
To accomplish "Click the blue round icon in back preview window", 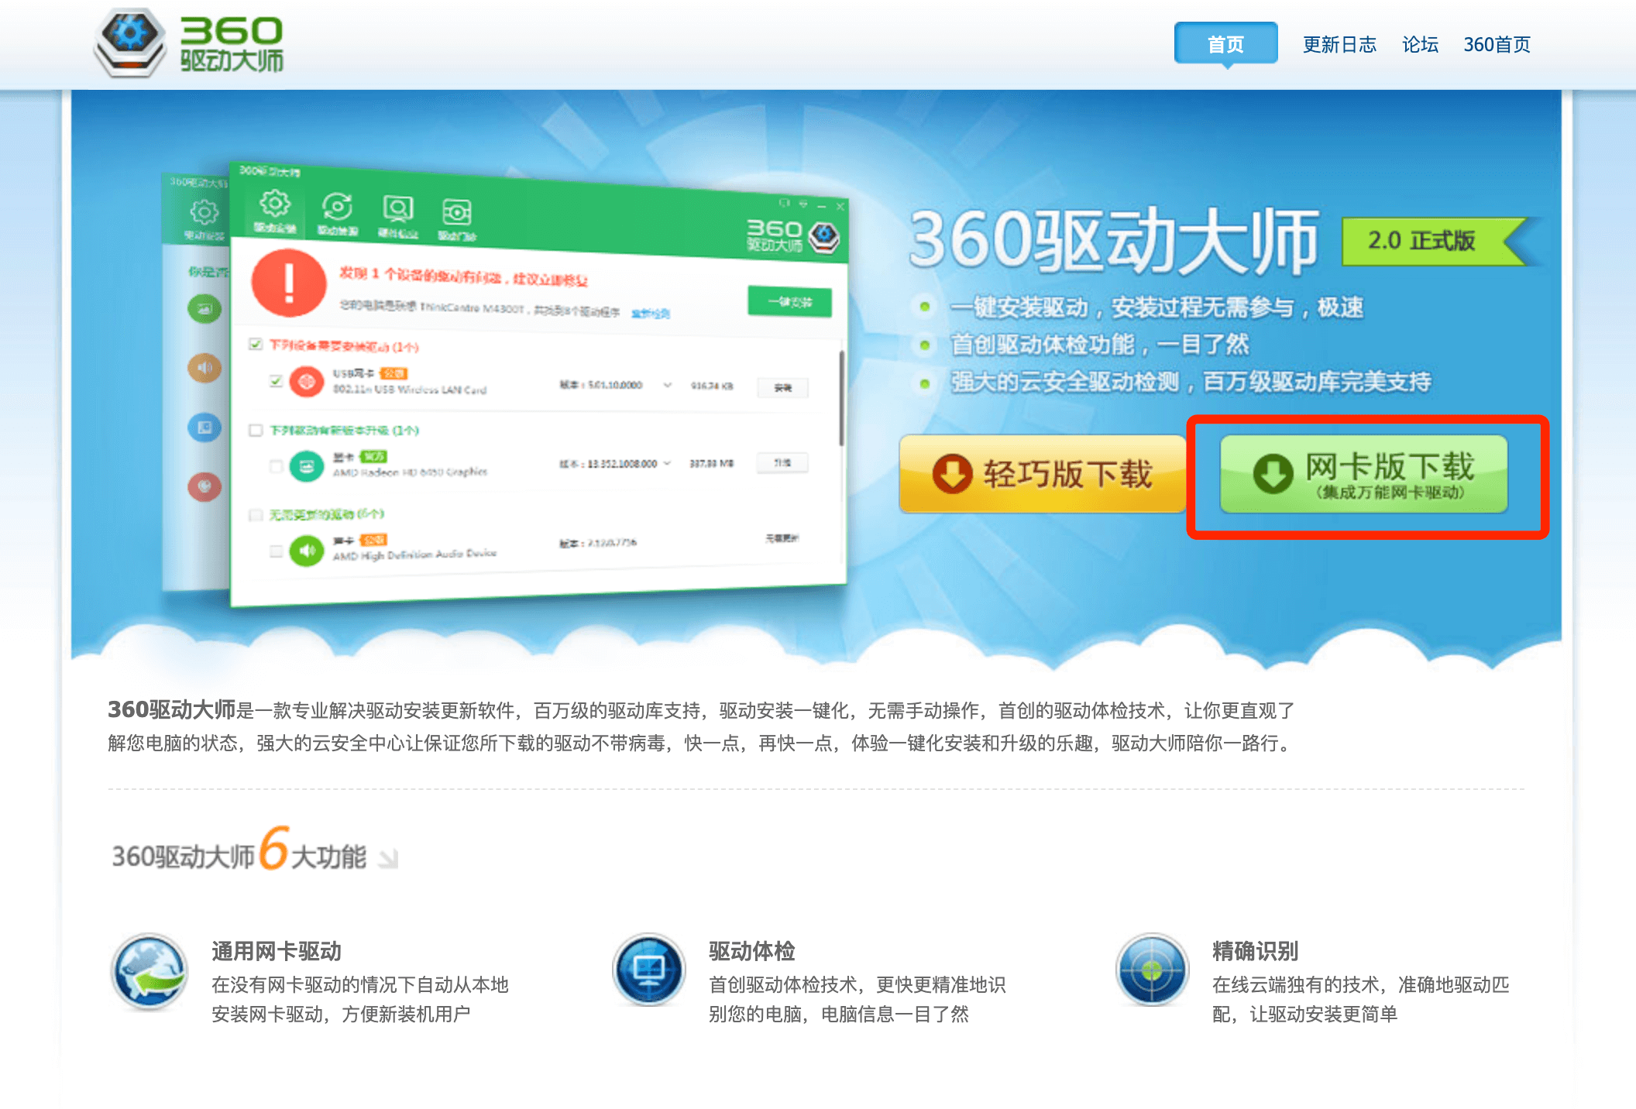I will point(204,427).
